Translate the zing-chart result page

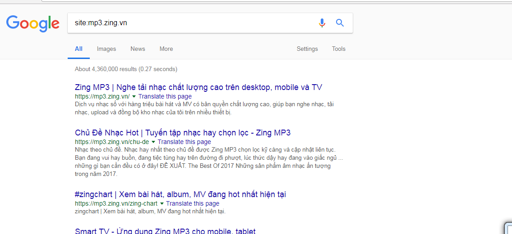pyautogui.click(x=193, y=204)
